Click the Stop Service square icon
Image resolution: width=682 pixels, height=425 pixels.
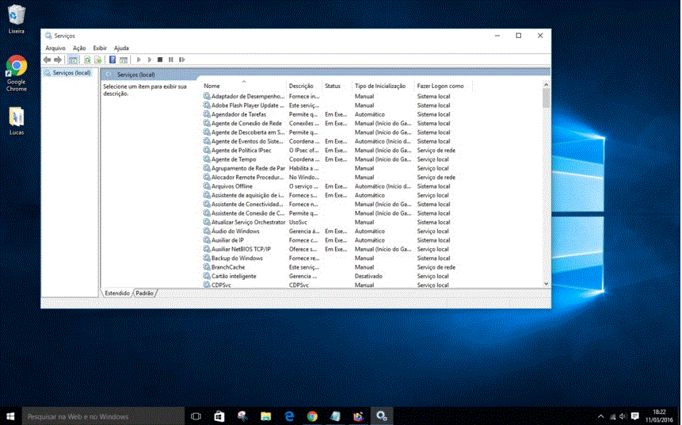pyautogui.click(x=160, y=59)
